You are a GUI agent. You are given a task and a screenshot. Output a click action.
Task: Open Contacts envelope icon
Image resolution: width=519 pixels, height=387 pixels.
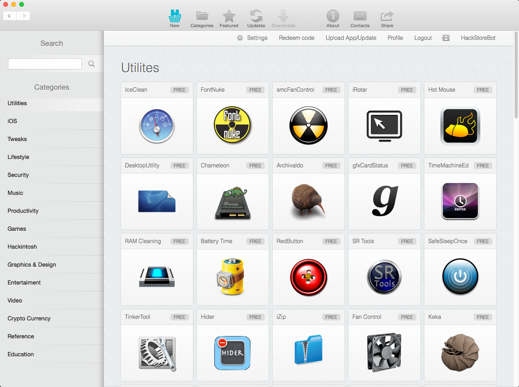pyautogui.click(x=360, y=16)
